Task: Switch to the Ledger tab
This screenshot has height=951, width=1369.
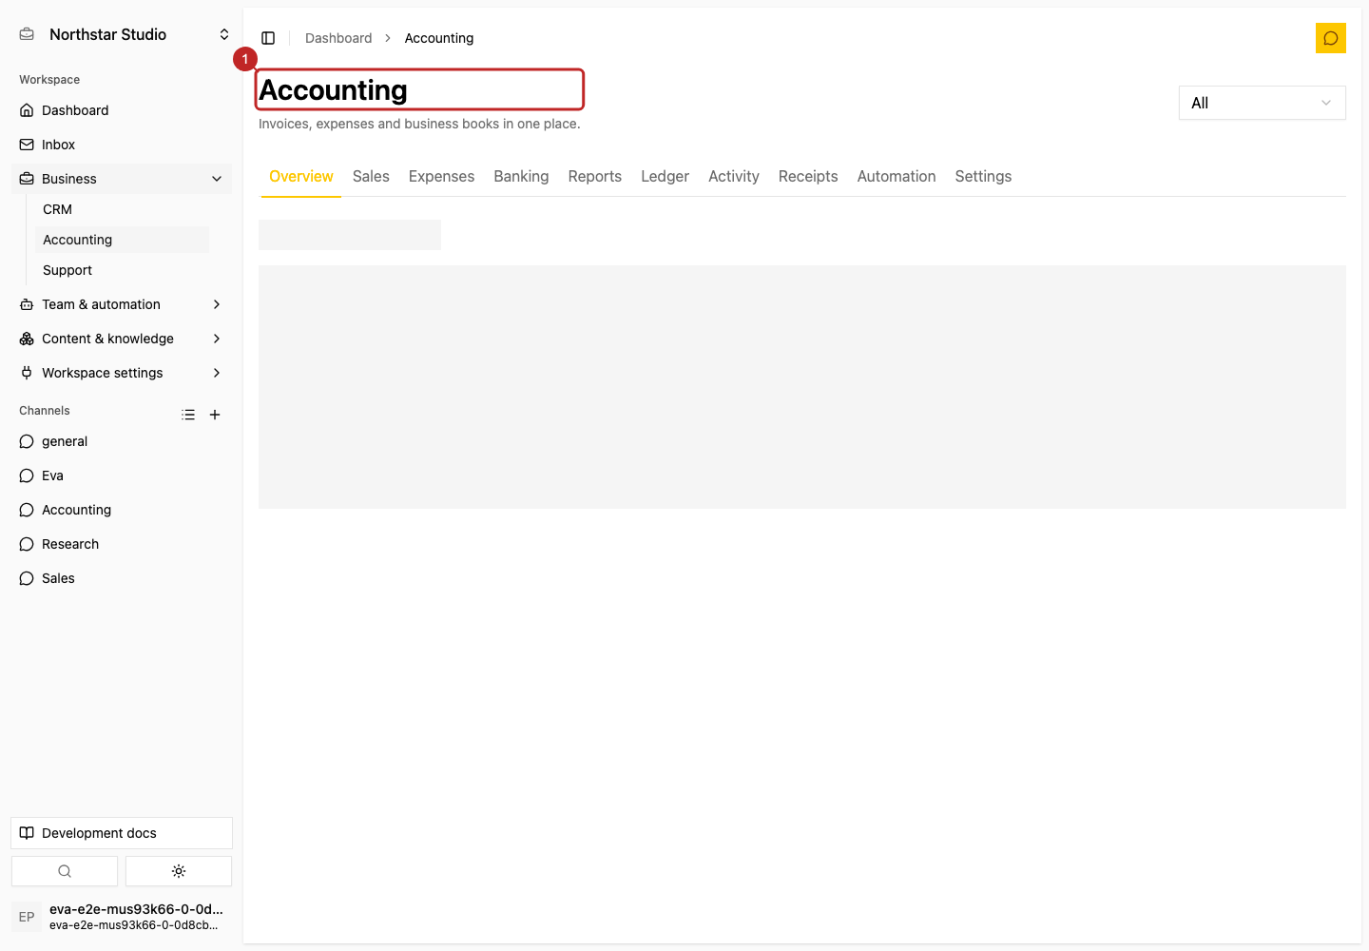Action: (665, 177)
